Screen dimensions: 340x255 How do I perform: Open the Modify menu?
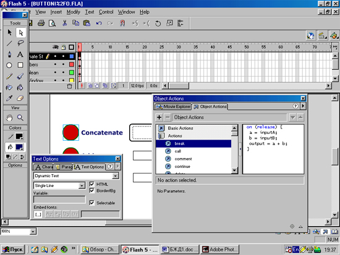coord(73,12)
